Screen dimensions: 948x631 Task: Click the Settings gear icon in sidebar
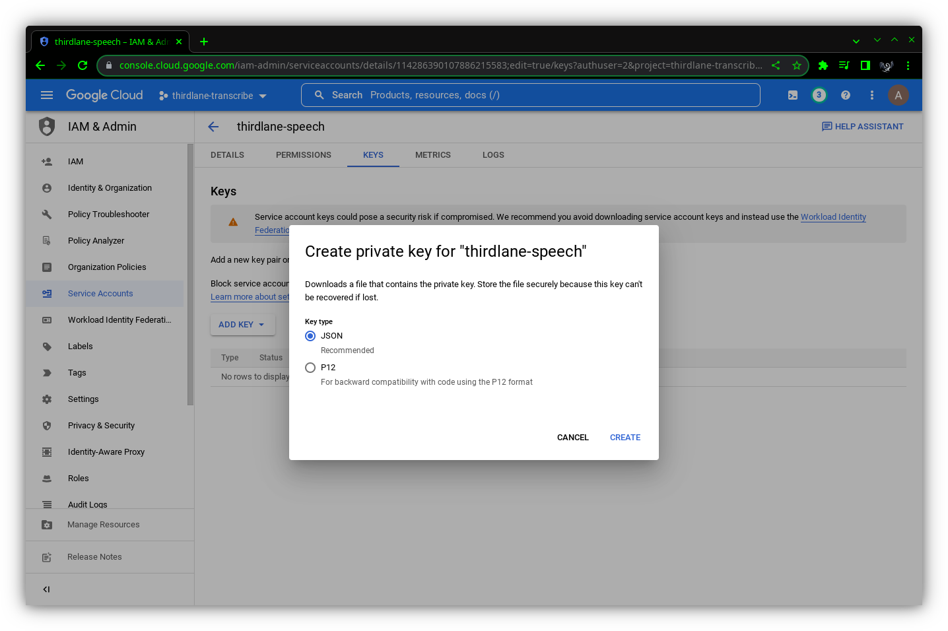pyautogui.click(x=47, y=399)
